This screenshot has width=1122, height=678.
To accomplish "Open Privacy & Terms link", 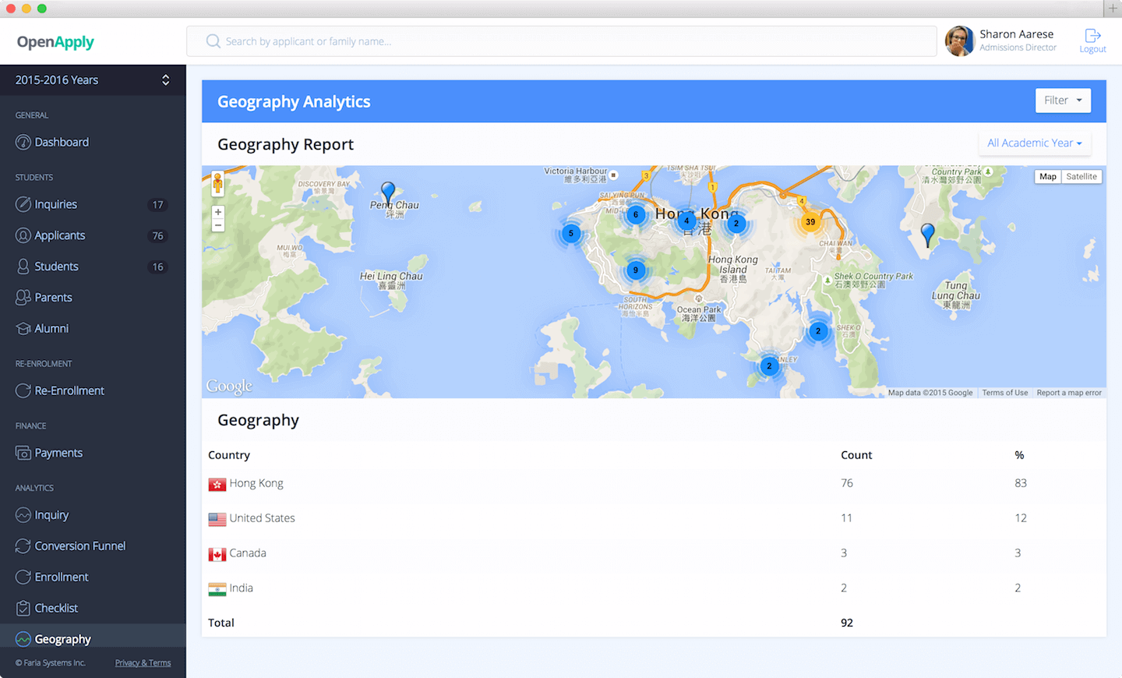I will pyautogui.click(x=143, y=663).
